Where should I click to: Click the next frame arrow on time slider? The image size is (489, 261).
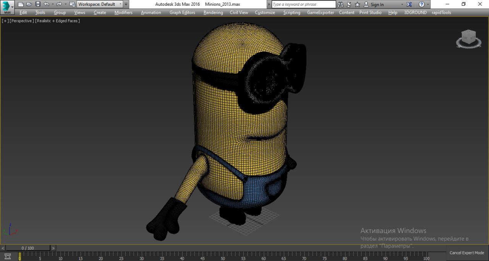[53, 248]
